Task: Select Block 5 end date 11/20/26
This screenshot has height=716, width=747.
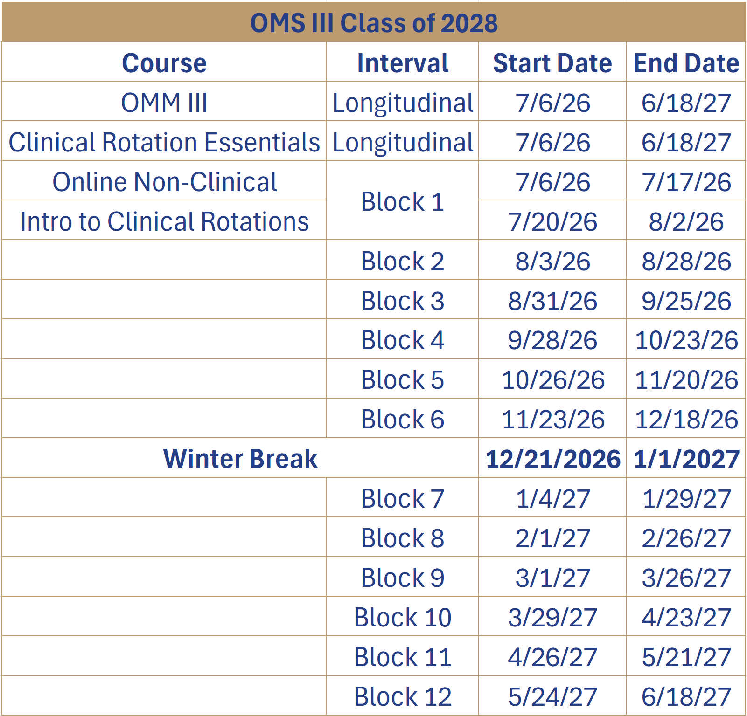Action: pos(686,379)
